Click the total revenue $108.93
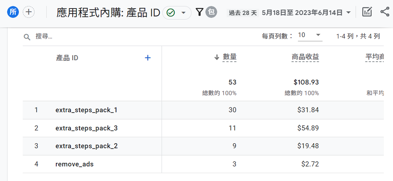The width and height of the screenshot is (393, 181). [x=306, y=82]
